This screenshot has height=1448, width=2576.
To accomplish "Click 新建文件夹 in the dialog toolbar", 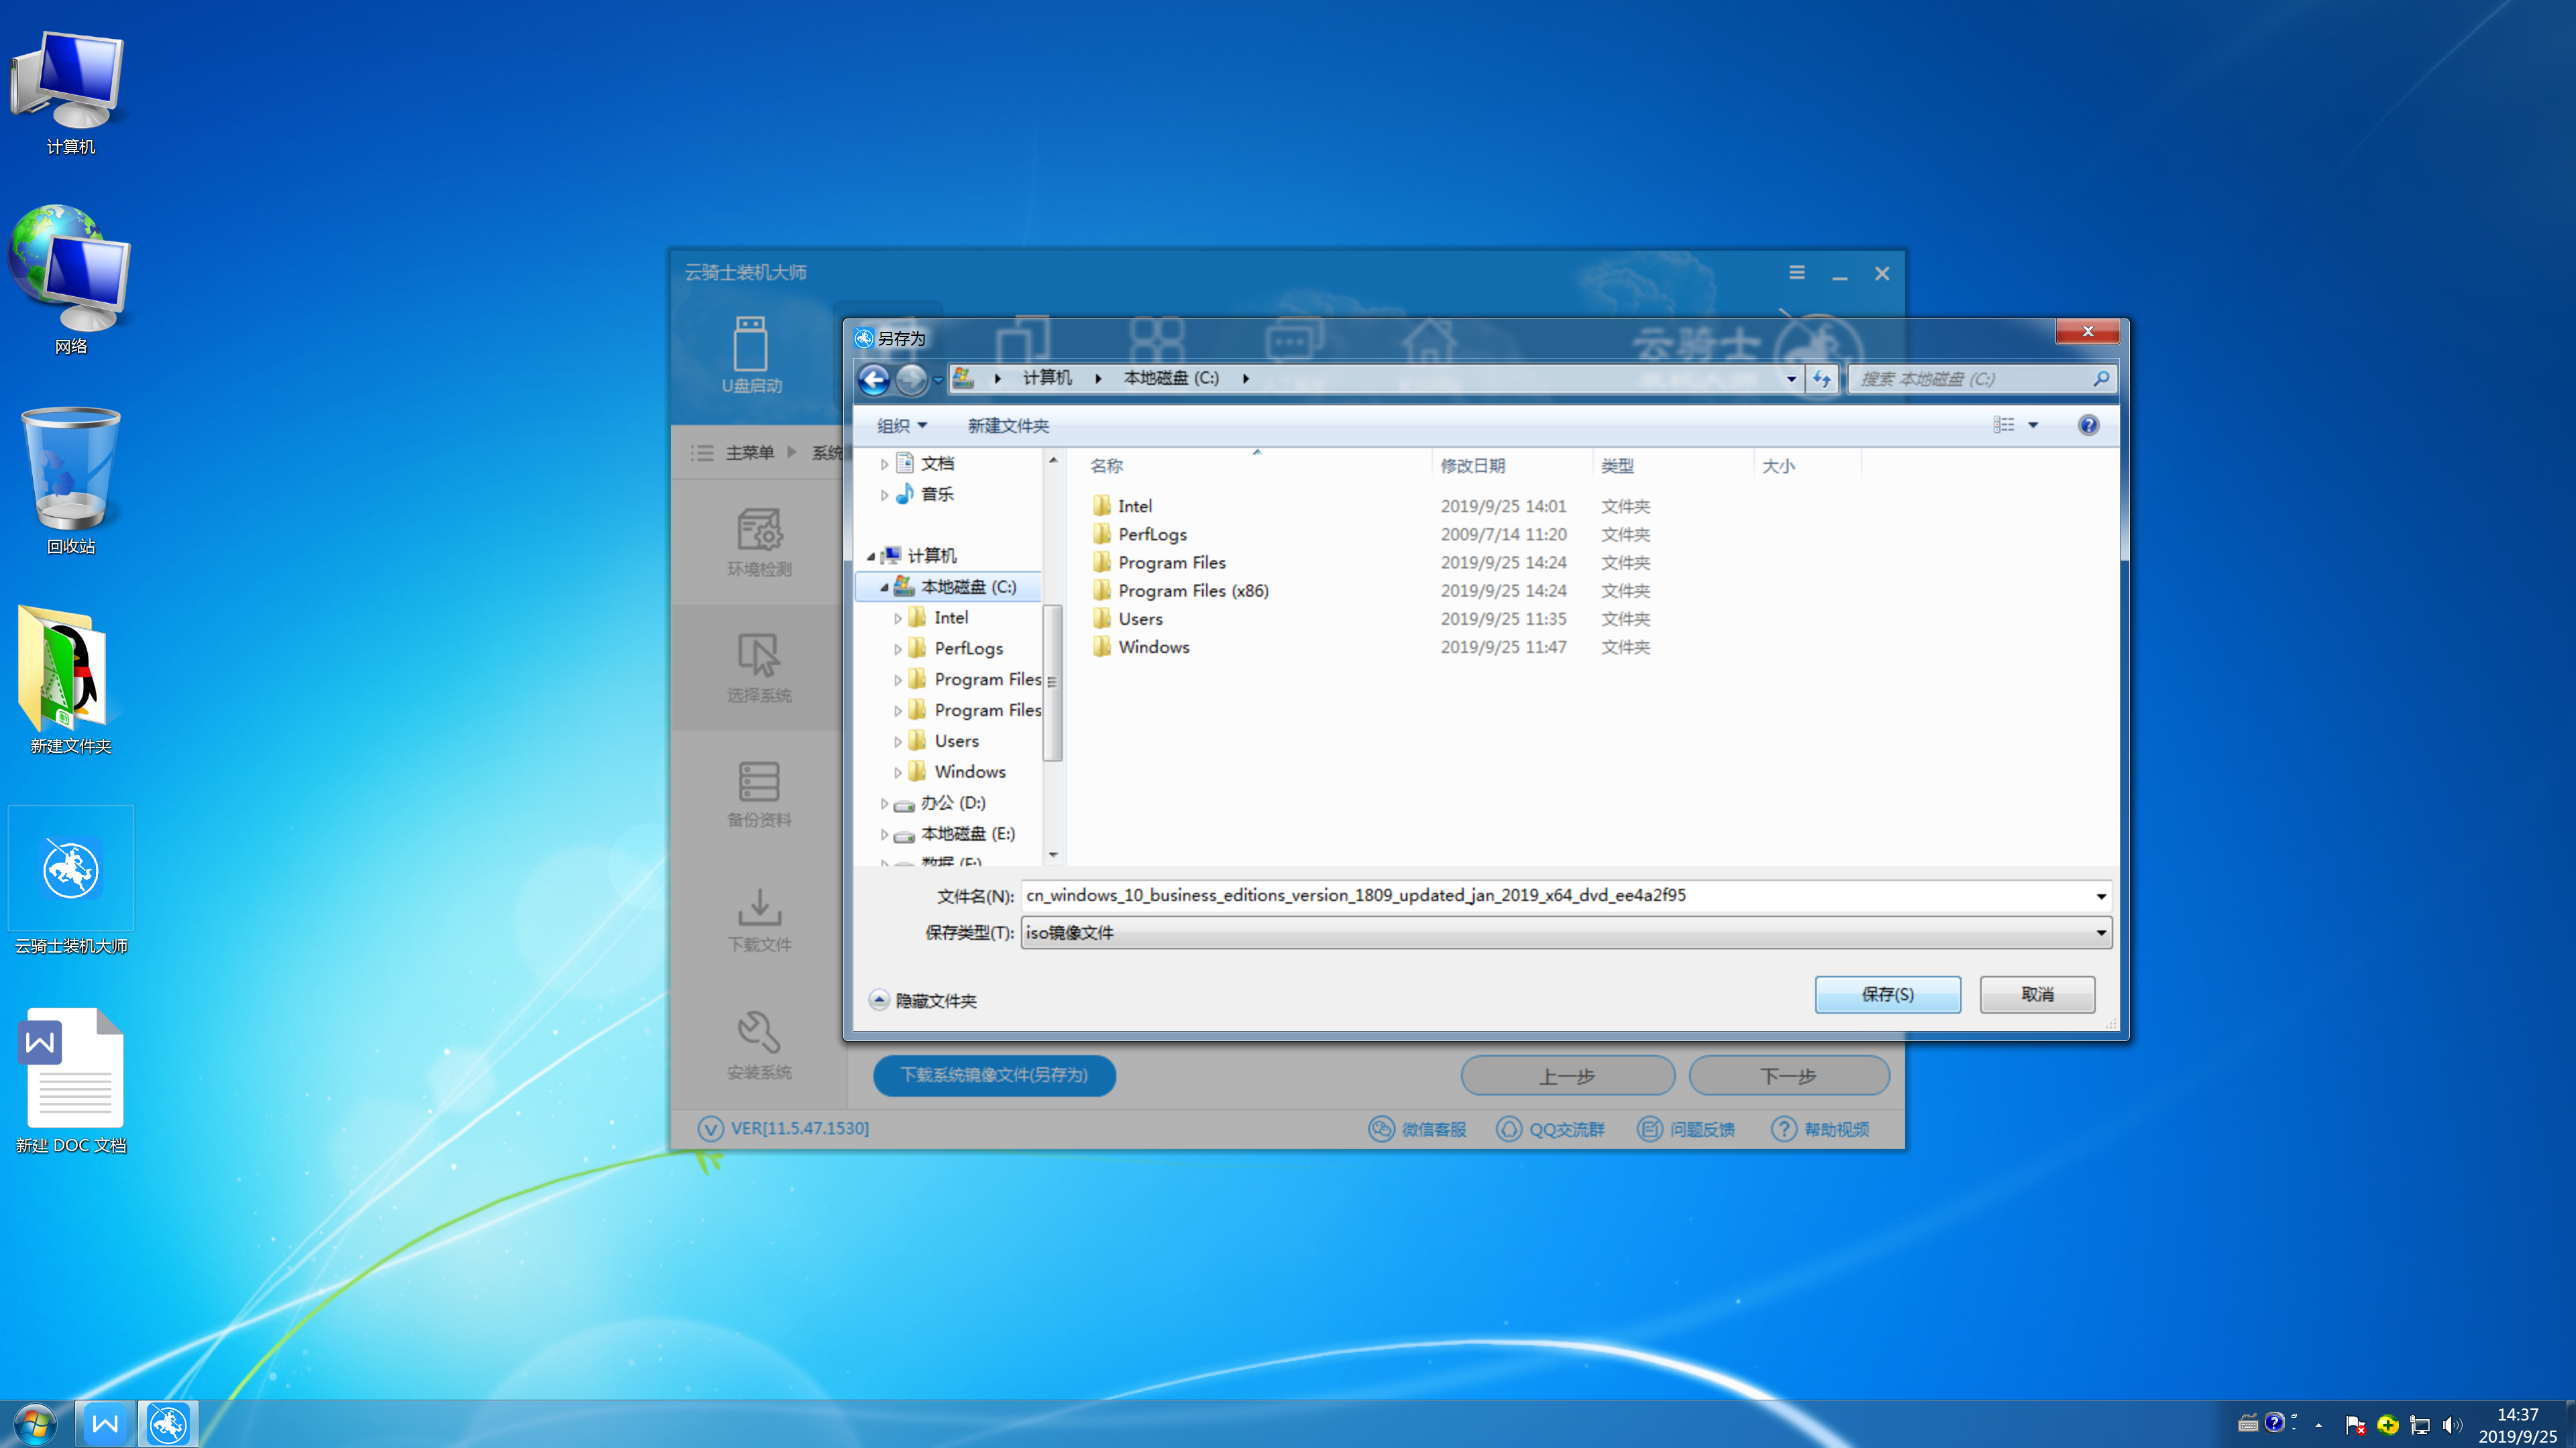I will tap(1008, 426).
